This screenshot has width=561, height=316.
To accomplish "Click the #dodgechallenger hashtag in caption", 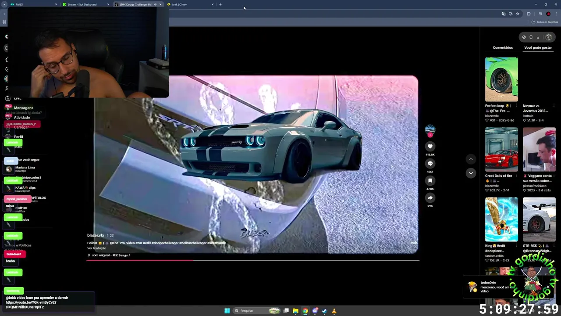I will point(164,243).
